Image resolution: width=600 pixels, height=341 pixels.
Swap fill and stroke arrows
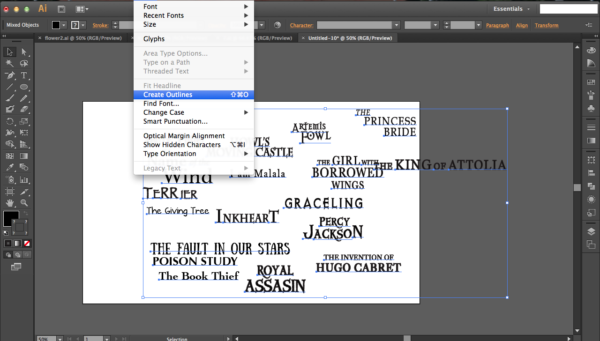click(26, 213)
